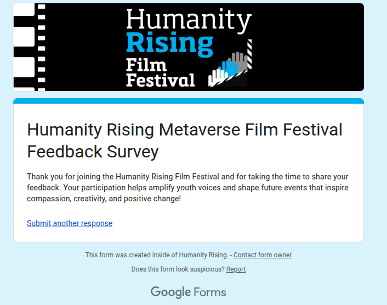Click the "Google" word in footer logo
This screenshot has width=387, height=305.
click(170, 292)
